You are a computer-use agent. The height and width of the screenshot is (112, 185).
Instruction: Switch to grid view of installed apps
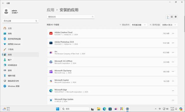[172, 17]
